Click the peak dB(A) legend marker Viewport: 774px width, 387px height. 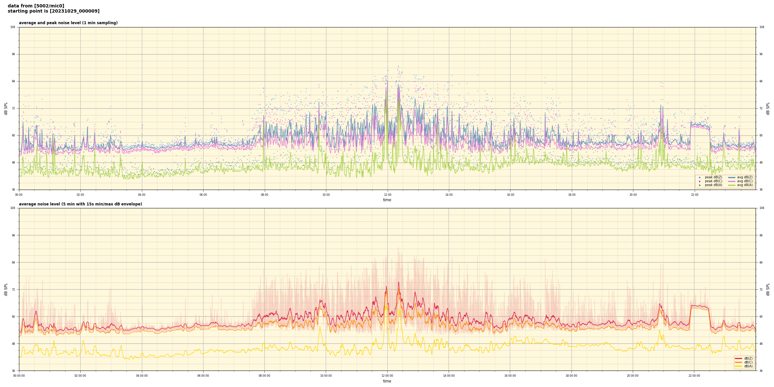(700, 185)
